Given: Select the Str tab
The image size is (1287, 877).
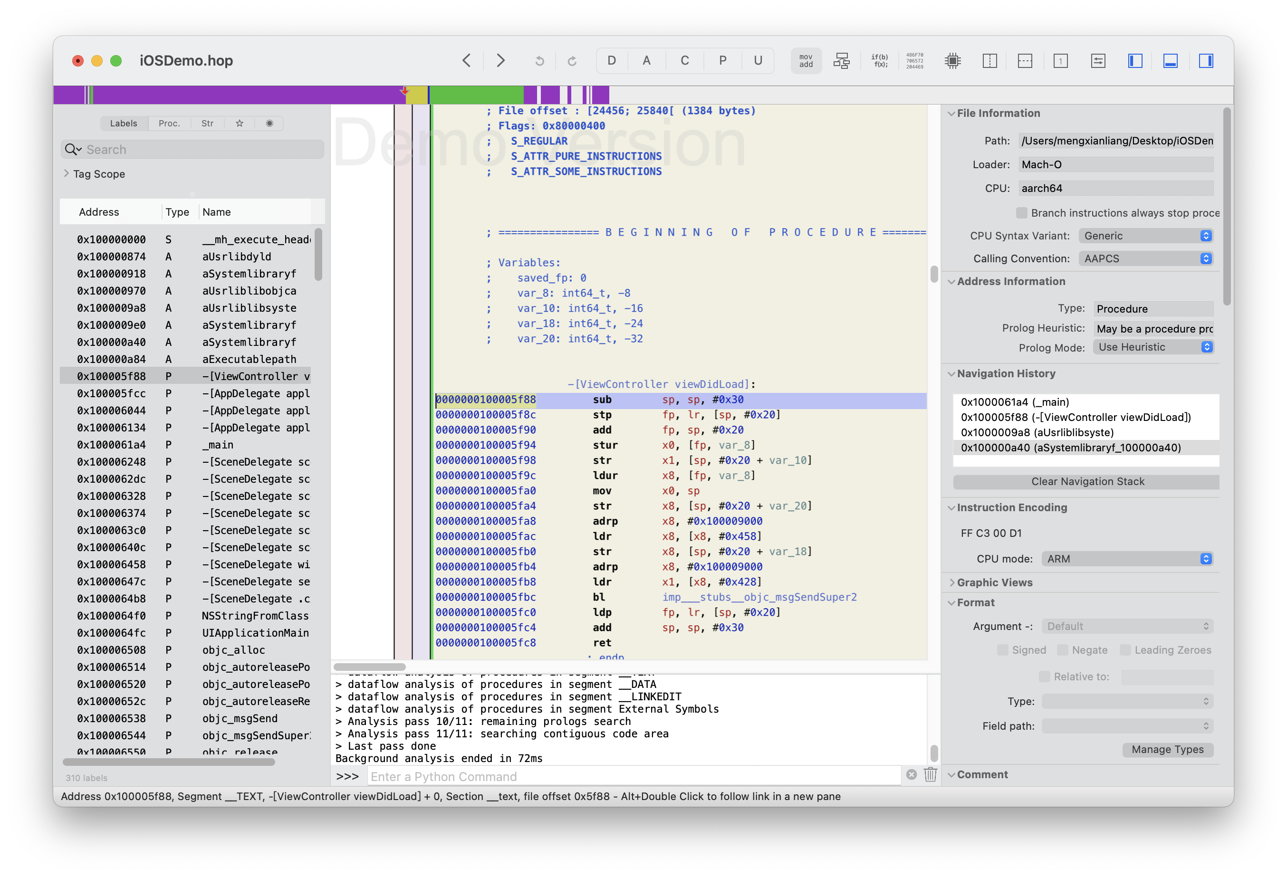Looking at the screenshot, I should click(207, 124).
